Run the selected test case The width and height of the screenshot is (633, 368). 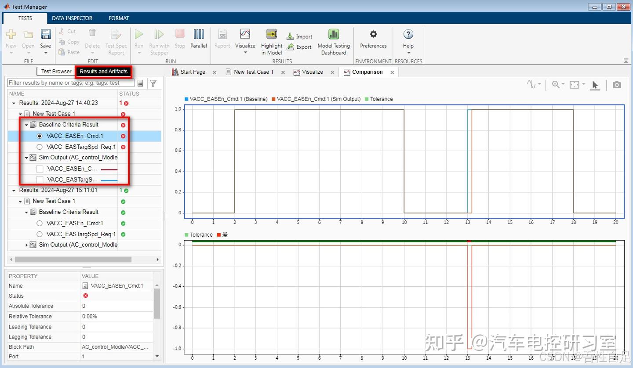tap(138, 40)
